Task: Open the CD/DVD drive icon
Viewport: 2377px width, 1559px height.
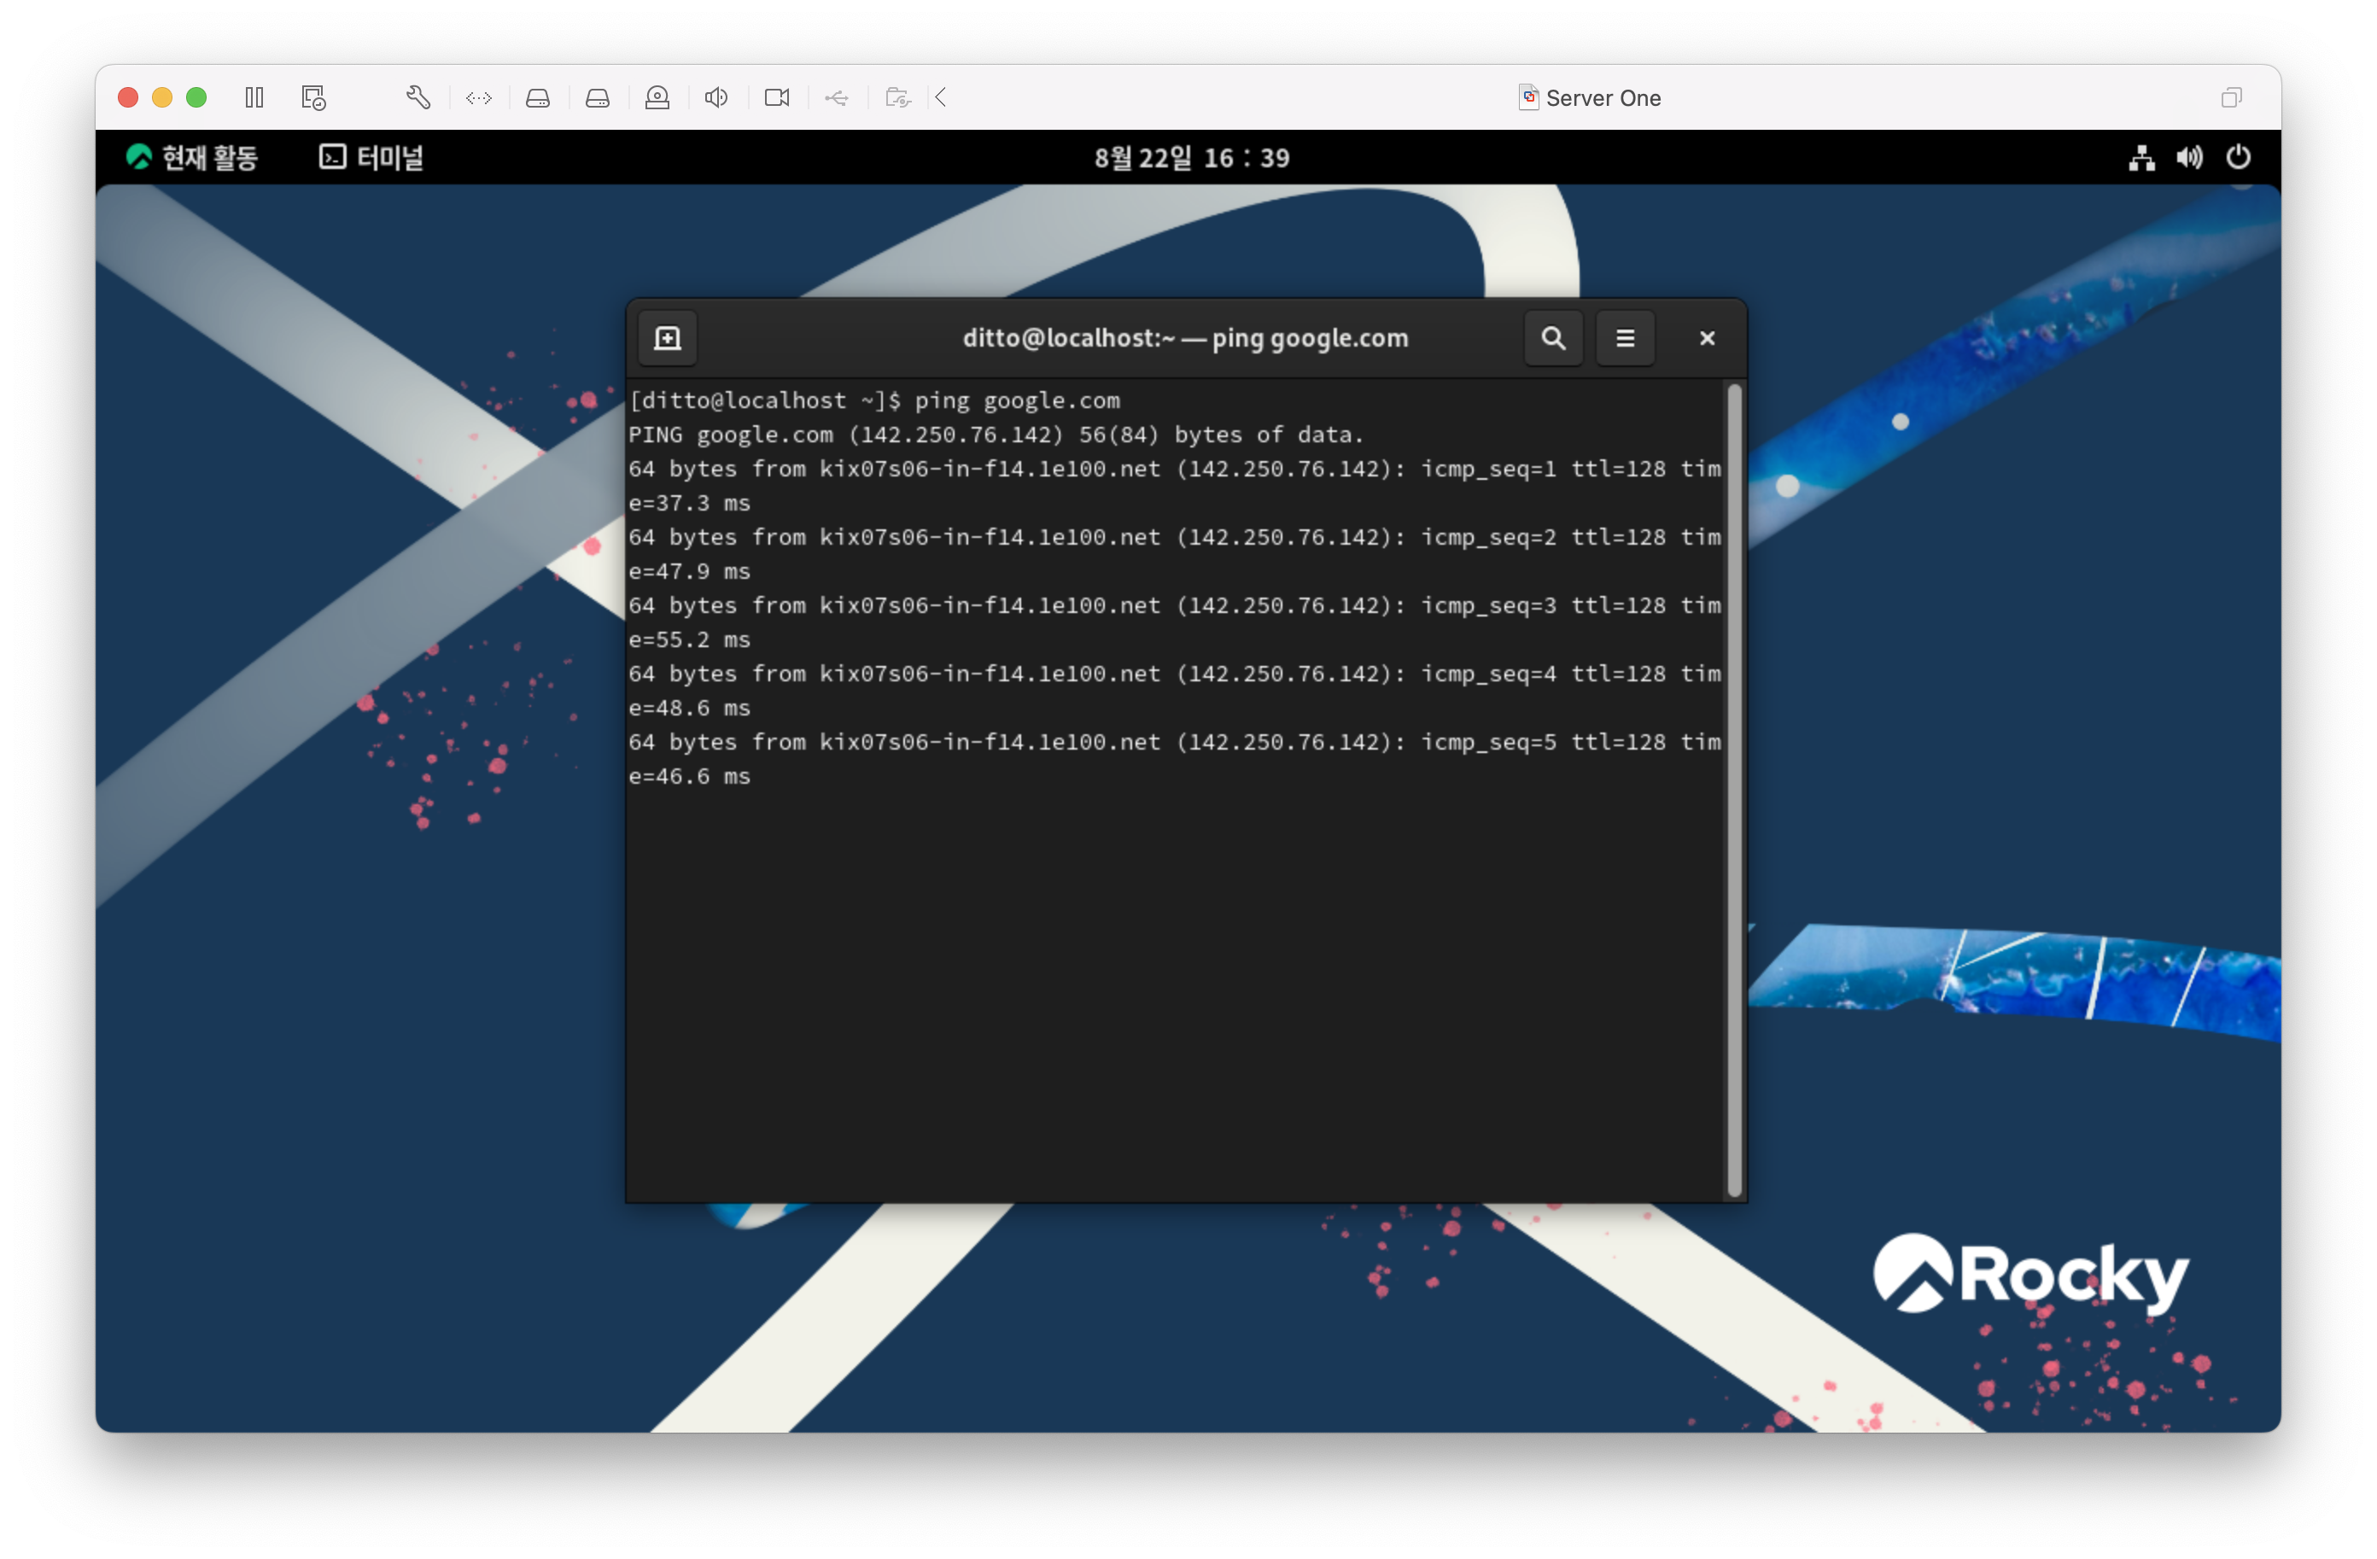Action: (x=657, y=96)
